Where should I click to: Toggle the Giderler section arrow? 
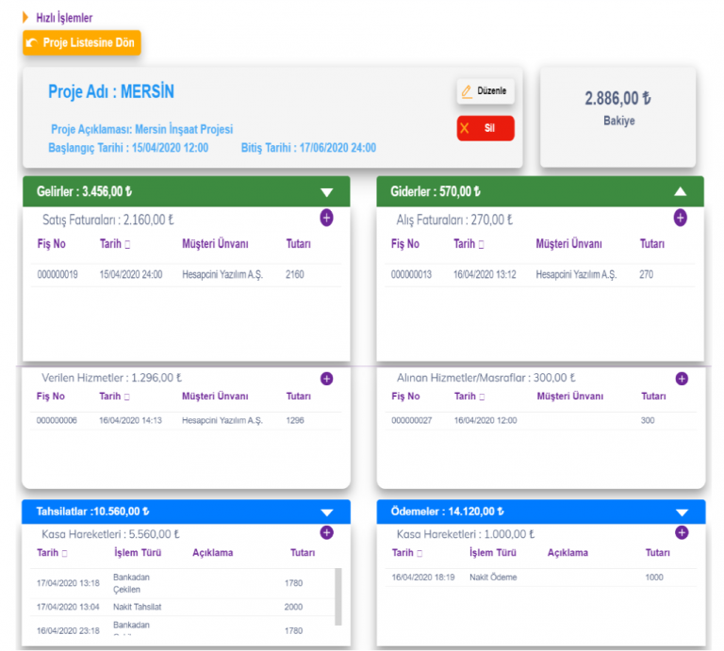click(681, 191)
